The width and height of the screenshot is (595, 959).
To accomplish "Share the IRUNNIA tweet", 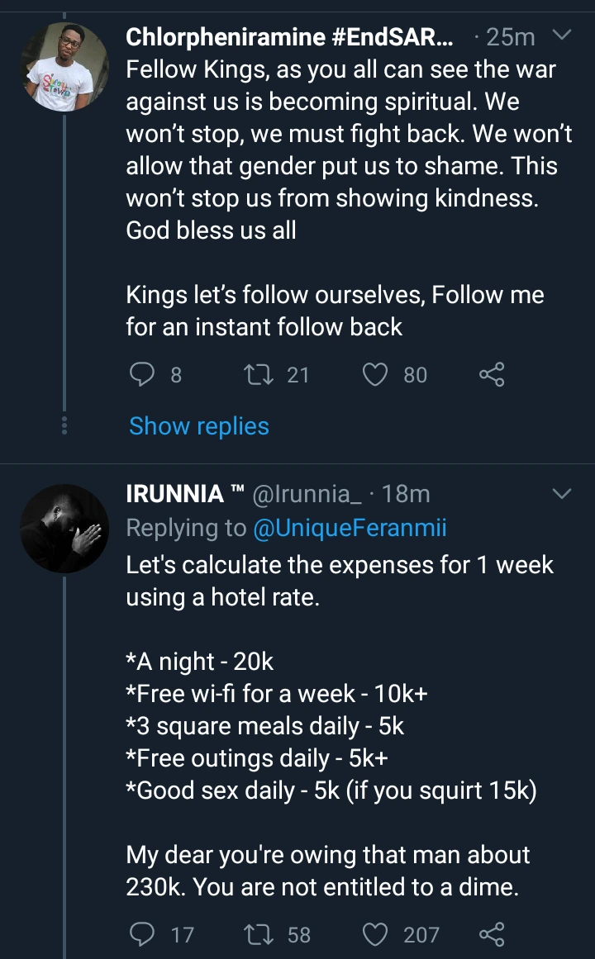I will 492,934.
